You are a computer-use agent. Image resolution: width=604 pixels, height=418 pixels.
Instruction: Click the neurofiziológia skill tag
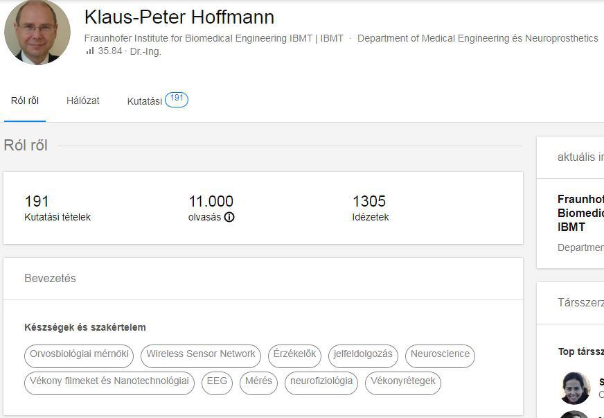(x=321, y=382)
